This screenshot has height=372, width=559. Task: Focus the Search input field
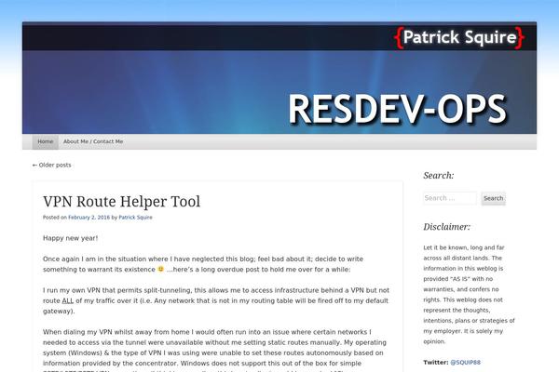click(x=450, y=198)
